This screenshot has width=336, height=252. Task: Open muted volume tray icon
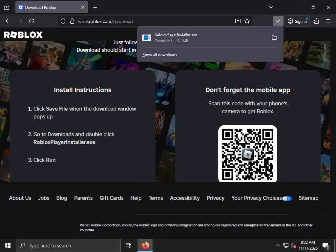click(x=293, y=245)
